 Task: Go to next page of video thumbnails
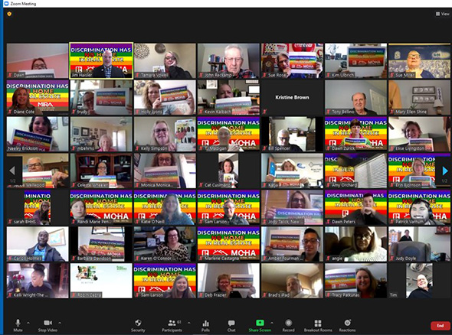point(445,171)
